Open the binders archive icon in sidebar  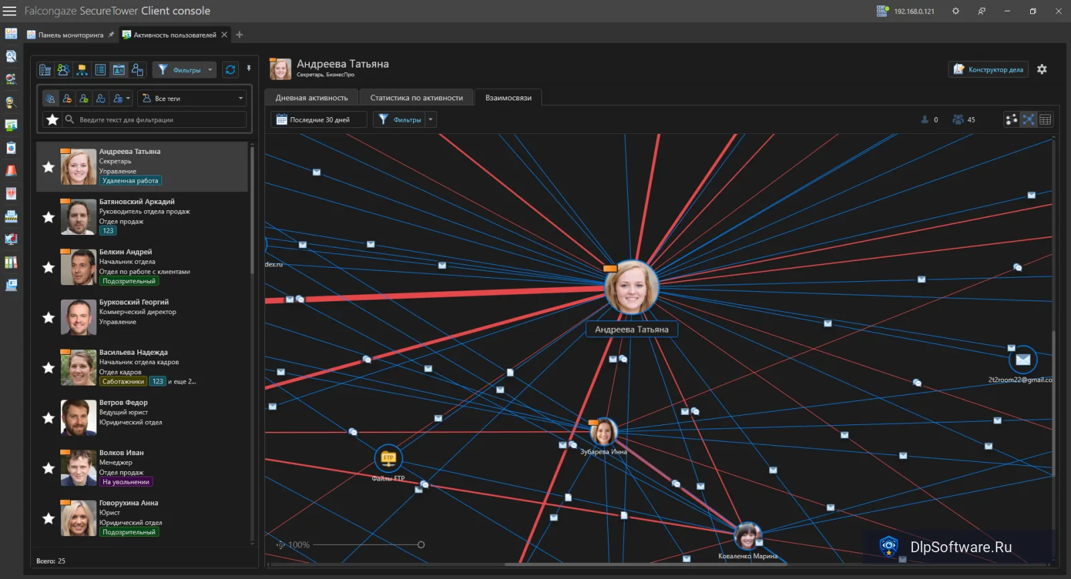point(11,262)
